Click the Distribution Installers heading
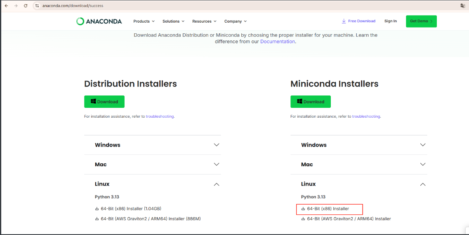 point(130,84)
